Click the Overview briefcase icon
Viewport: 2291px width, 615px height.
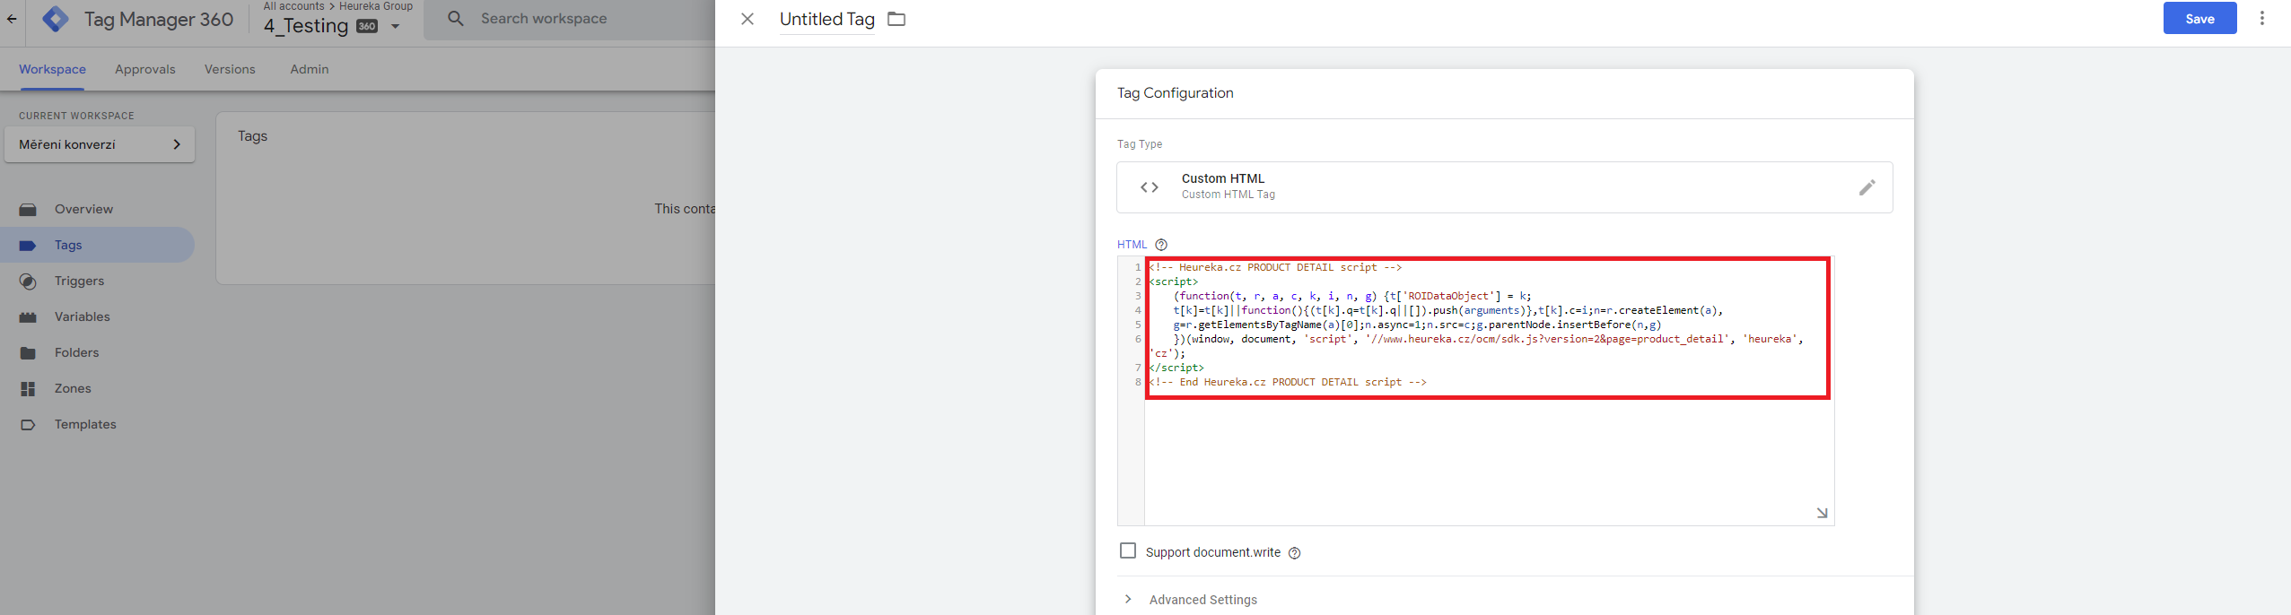click(28, 210)
